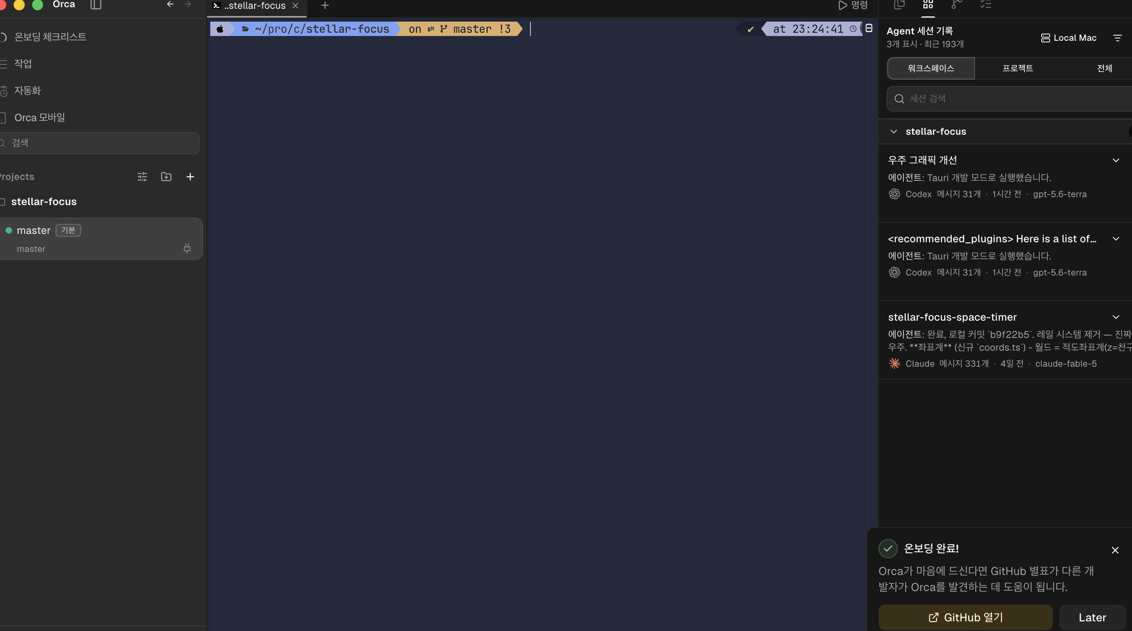Focus the 검색 field in the sidebar
This screenshot has width=1132, height=631.
click(100, 143)
